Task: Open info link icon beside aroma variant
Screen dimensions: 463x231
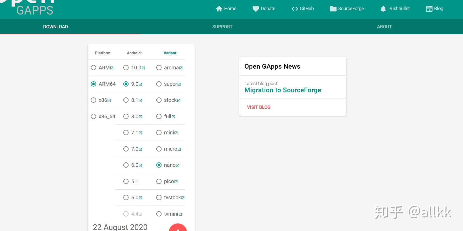Action: 181,68
